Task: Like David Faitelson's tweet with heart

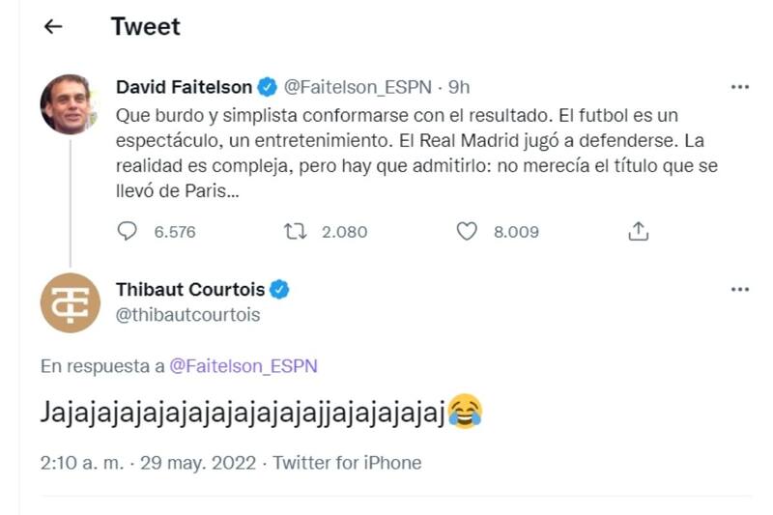Action: click(467, 231)
